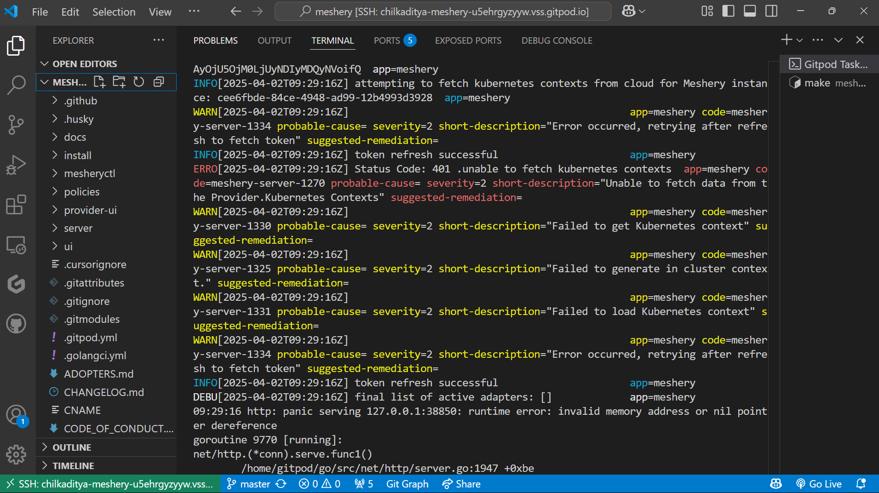Open Git Graph from status bar
Screen dimensions: 879x493
[x=408, y=484]
